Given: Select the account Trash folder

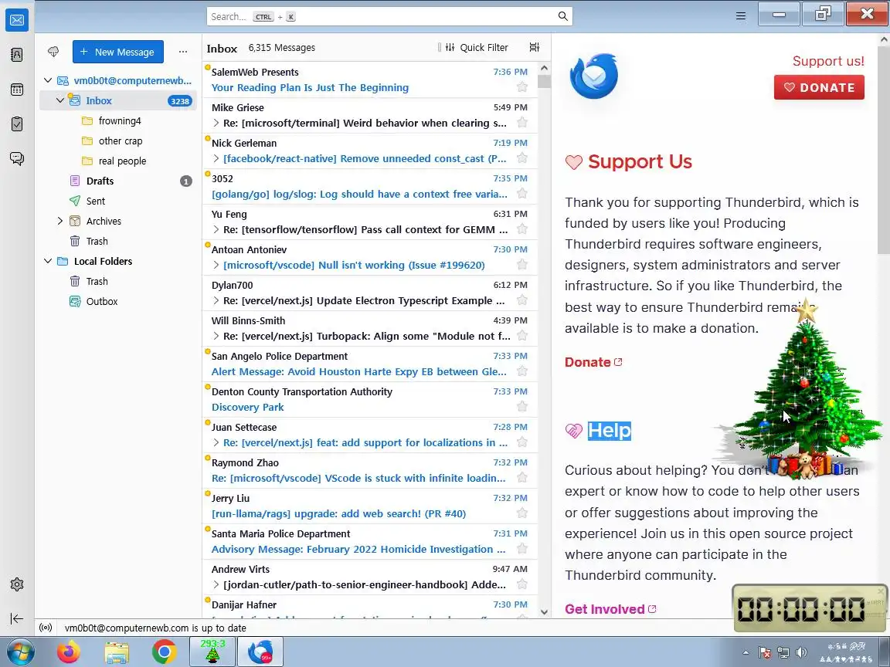Looking at the screenshot, I should (x=118, y=241).
